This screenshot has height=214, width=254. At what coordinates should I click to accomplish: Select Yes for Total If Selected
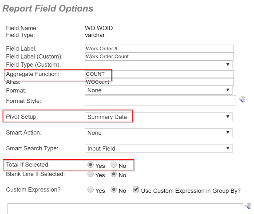pos(90,165)
